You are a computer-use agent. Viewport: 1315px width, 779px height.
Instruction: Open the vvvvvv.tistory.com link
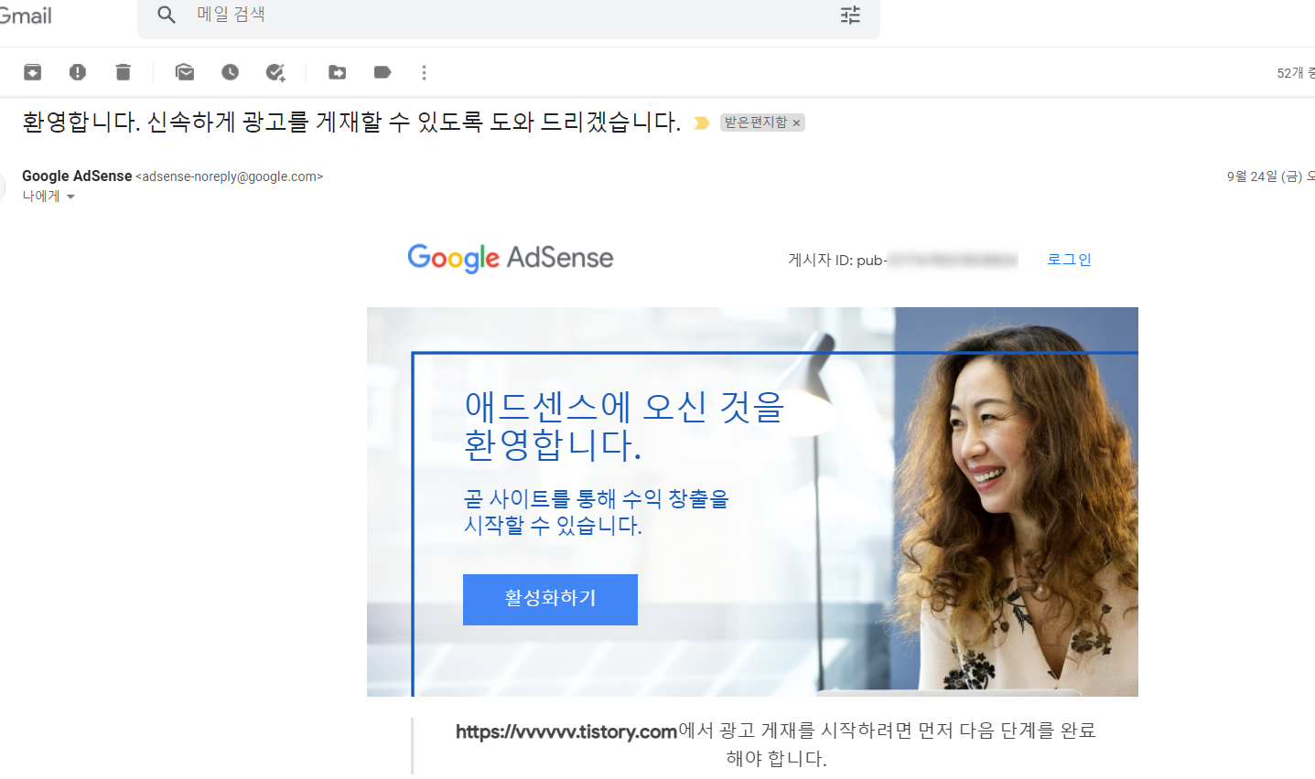566,731
